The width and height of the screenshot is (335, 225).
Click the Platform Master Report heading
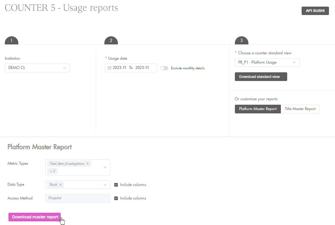pyautogui.click(x=39, y=147)
